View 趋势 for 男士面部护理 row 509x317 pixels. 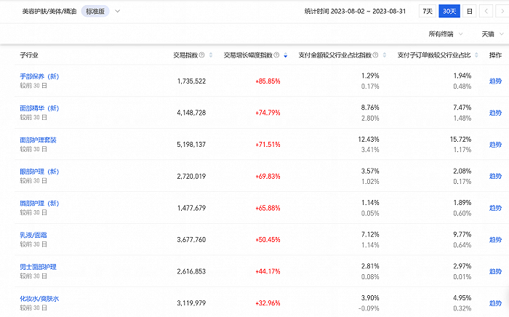coord(495,271)
